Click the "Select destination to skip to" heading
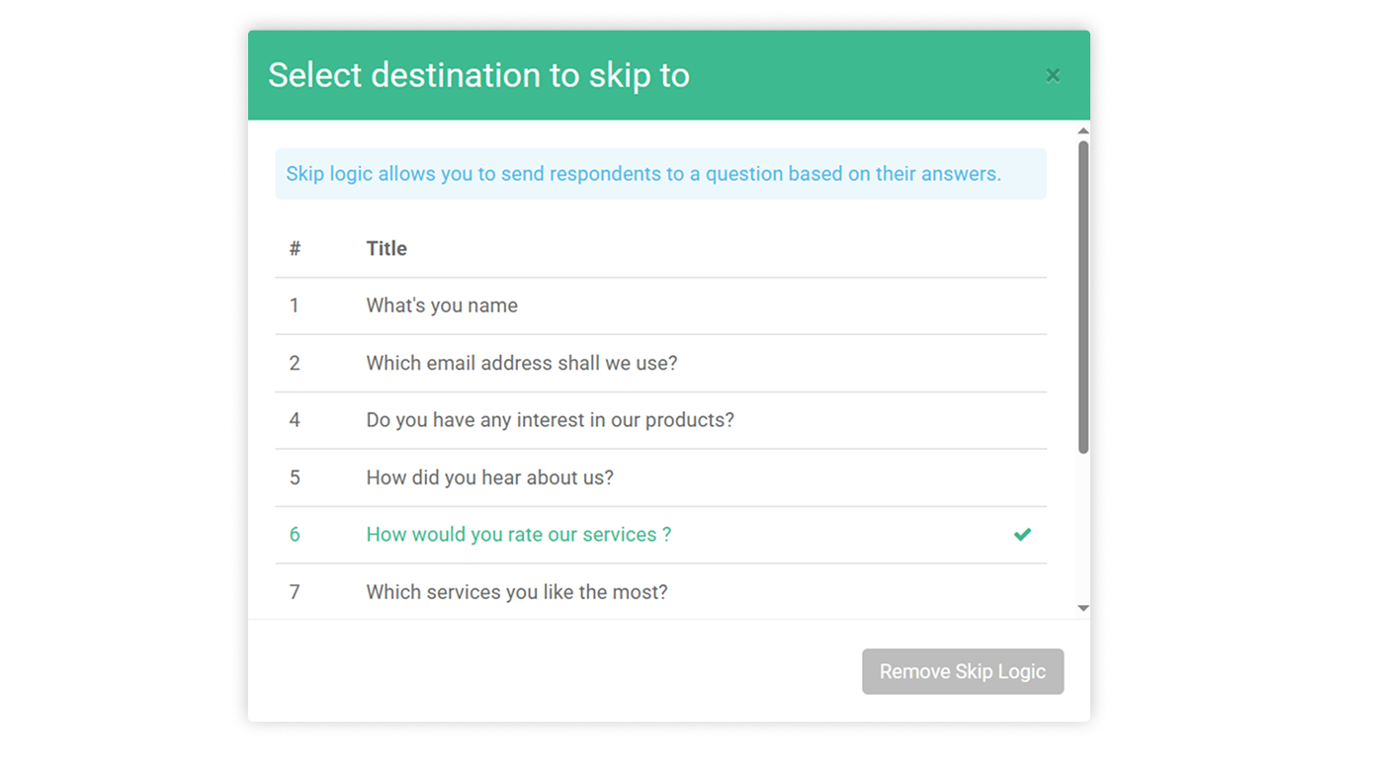 478,75
